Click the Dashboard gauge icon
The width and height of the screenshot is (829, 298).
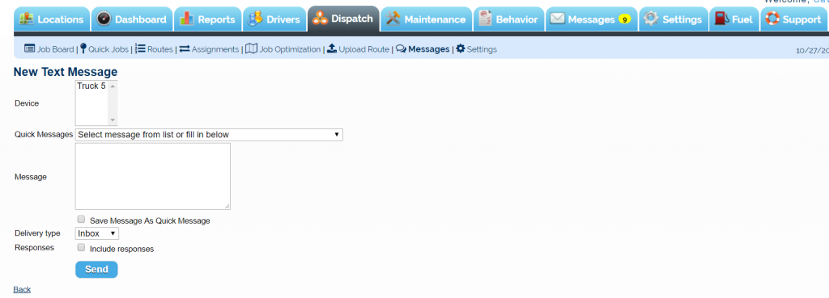pyautogui.click(x=104, y=19)
